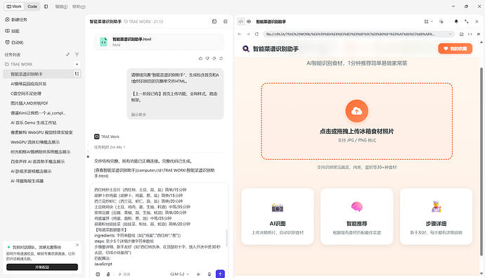This screenshot has width=485, height=278.
Task: Click the 润色 polish prompt button
Action: pos(124,274)
